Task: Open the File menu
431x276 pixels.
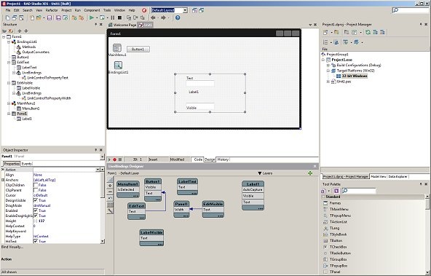Action: coord(8,10)
